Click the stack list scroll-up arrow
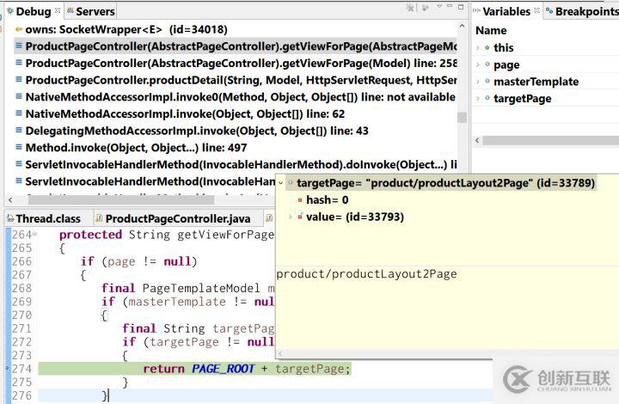 point(462,26)
